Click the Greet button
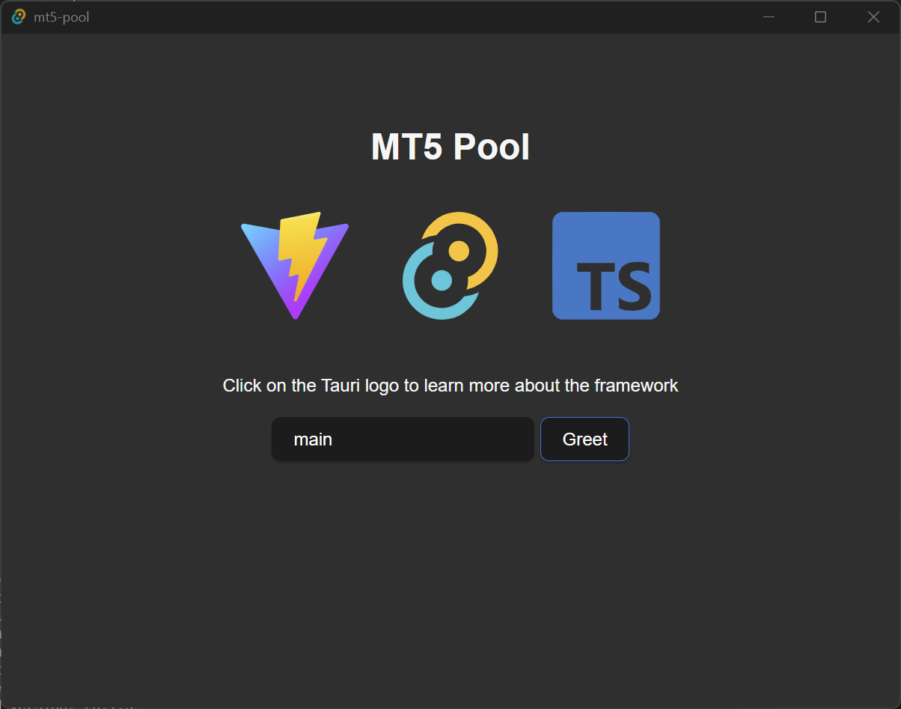 (584, 439)
